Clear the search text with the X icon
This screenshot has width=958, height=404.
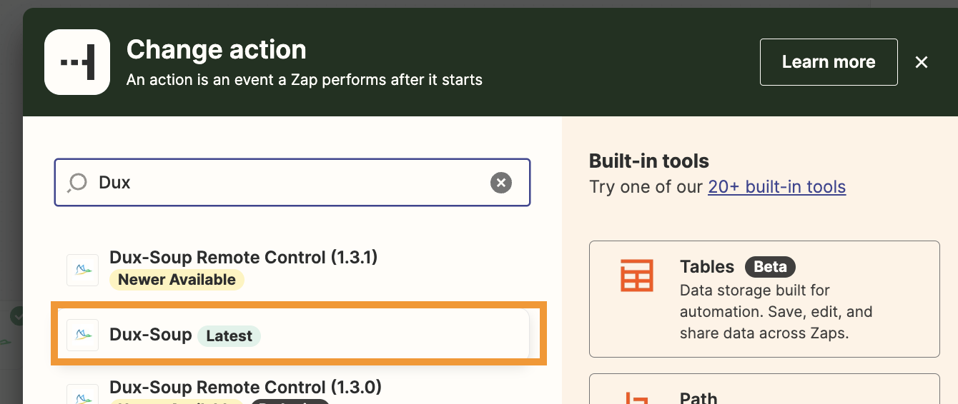click(501, 183)
